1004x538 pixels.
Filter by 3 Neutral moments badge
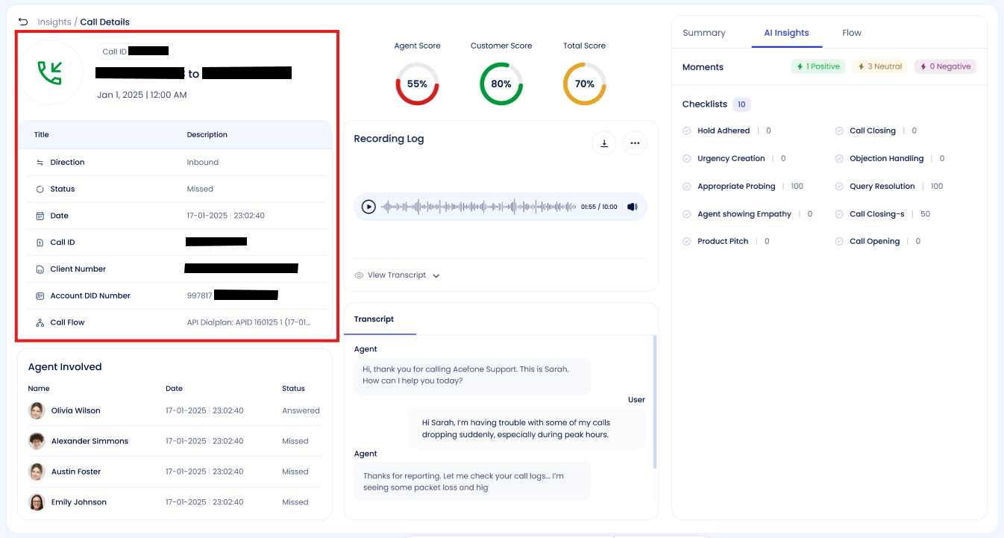coord(880,66)
